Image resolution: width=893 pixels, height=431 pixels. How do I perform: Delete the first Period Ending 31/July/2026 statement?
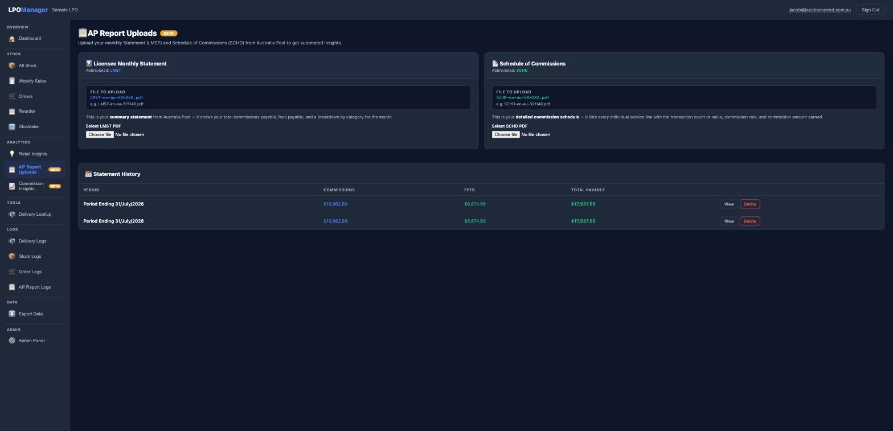point(749,204)
